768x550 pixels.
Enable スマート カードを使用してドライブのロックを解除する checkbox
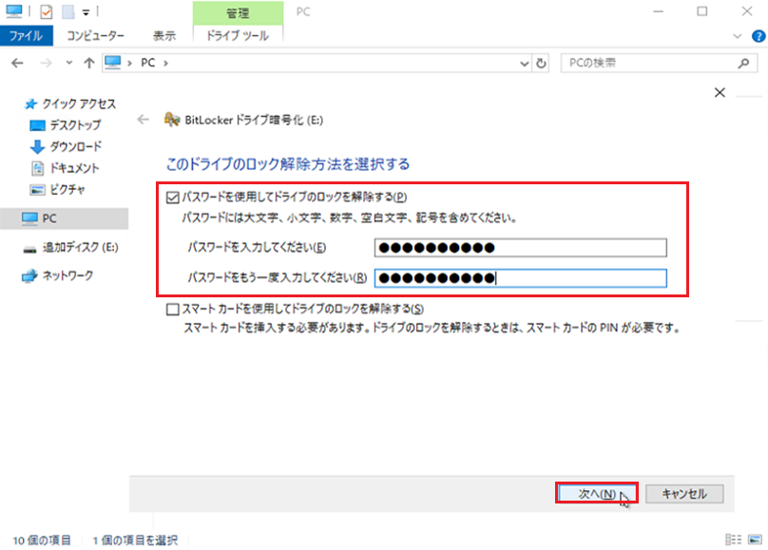pyautogui.click(x=172, y=310)
